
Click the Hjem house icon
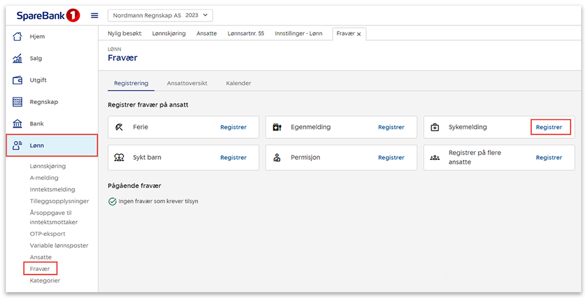click(17, 37)
